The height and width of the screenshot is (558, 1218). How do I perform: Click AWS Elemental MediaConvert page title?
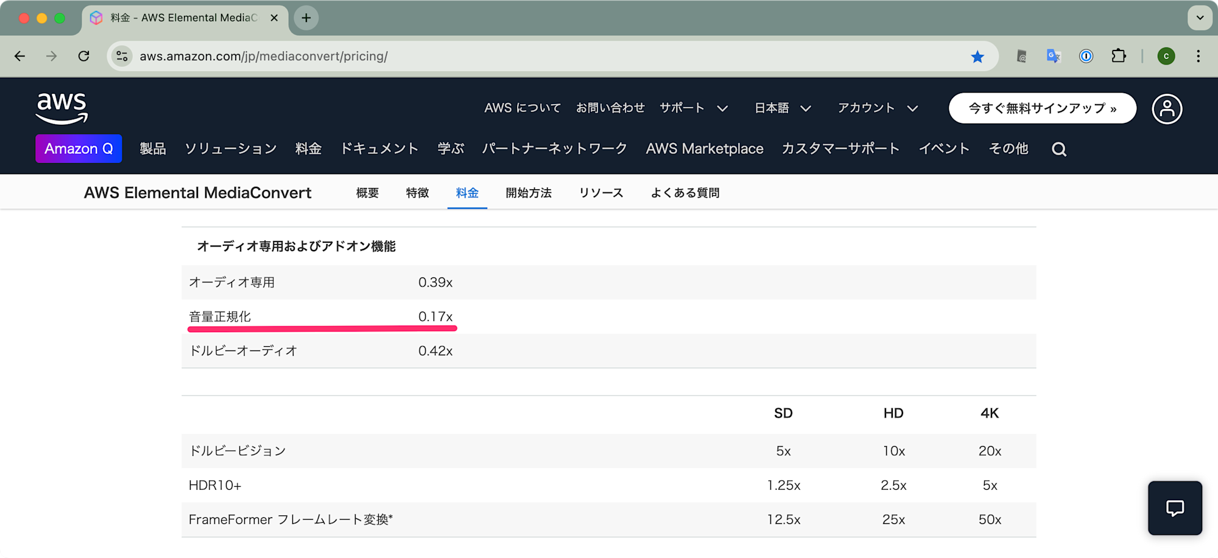coord(197,193)
